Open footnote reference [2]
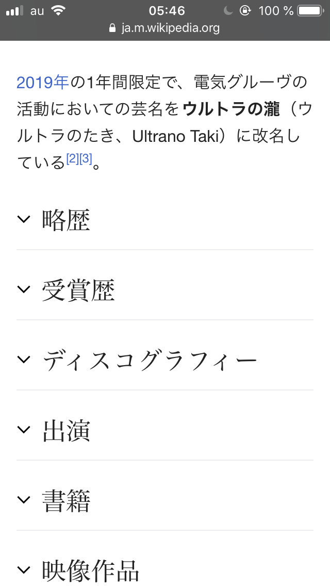This screenshot has height=586, width=330. (73, 159)
